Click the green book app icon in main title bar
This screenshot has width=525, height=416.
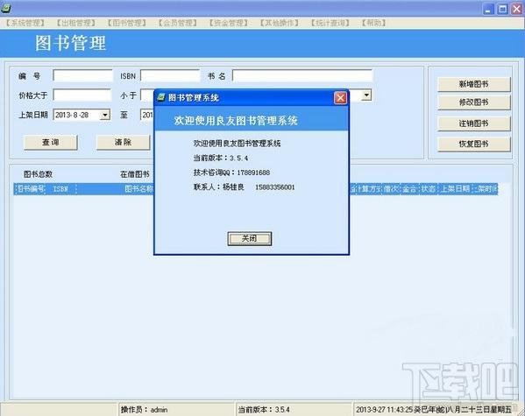5,9
